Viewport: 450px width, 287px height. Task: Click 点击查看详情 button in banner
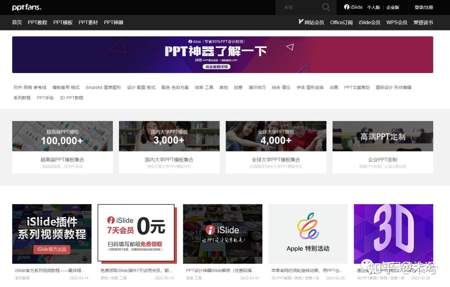click(216, 67)
